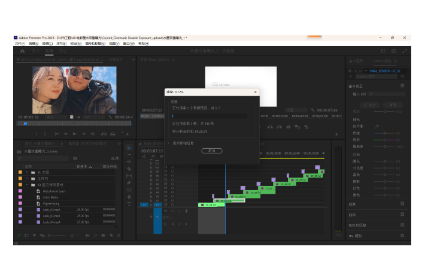Select the Selection arrow tool
Viewport: 431px width, 269px height.
point(129,148)
